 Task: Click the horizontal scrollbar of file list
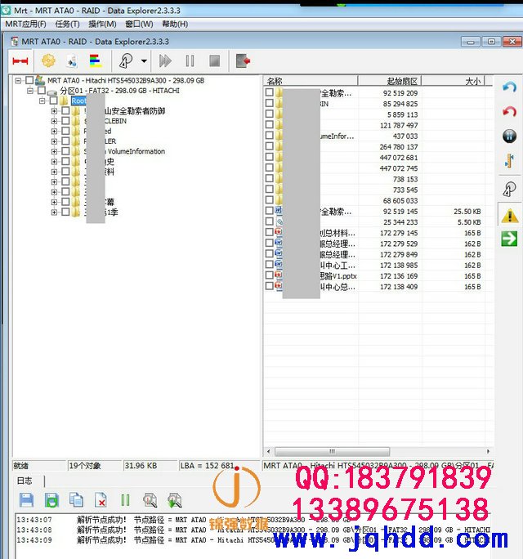[332, 451]
